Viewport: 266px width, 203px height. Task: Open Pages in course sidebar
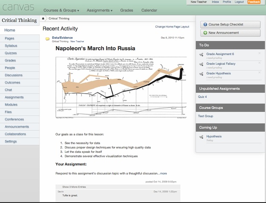(20, 38)
